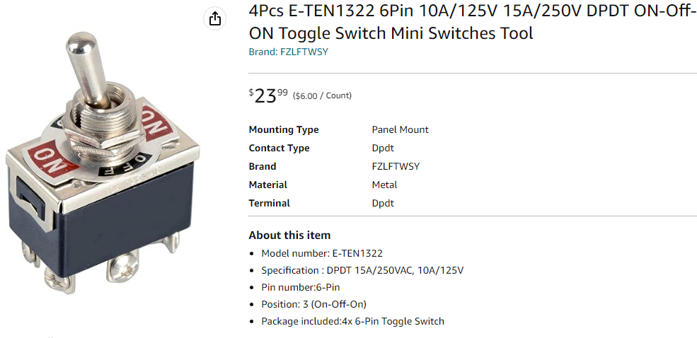Click the share icon above product image
The height and width of the screenshot is (338, 697).
(215, 19)
